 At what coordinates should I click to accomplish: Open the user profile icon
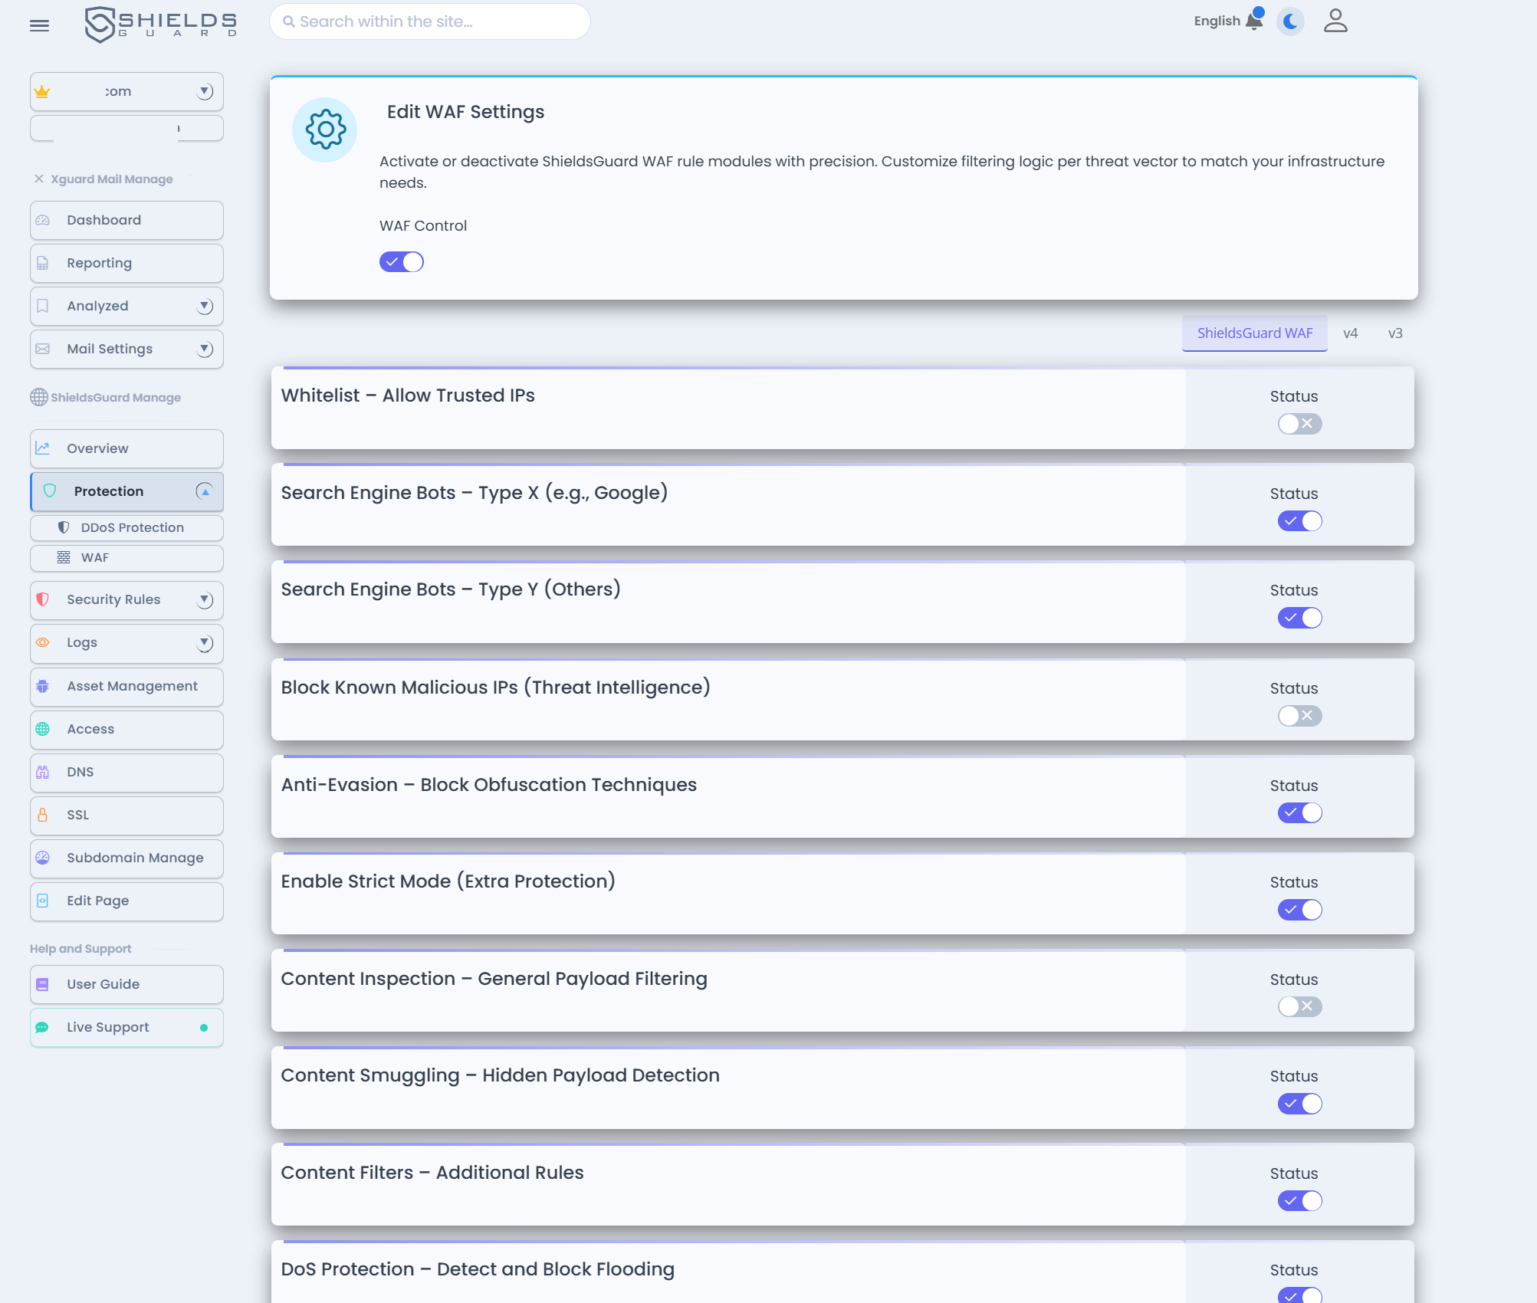(1335, 21)
